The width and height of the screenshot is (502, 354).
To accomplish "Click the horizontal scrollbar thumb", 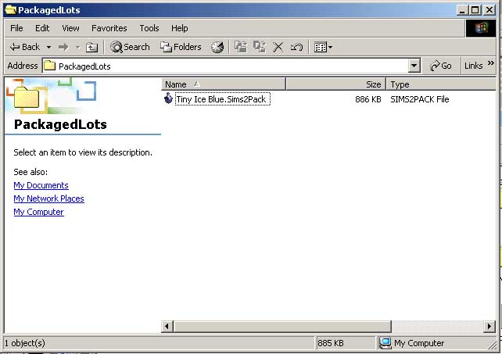I will [x=282, y=327].
